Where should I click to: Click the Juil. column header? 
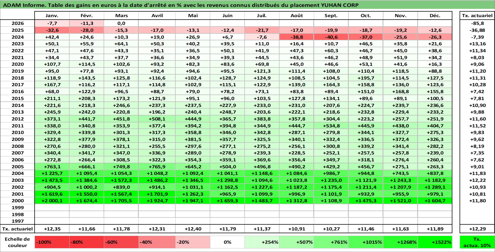262,15
